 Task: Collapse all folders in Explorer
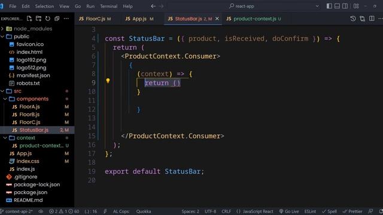coord(57,19)
